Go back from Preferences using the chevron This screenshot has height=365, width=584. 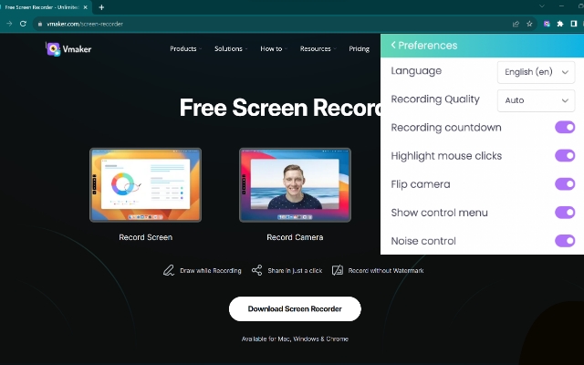pos(393,45)
